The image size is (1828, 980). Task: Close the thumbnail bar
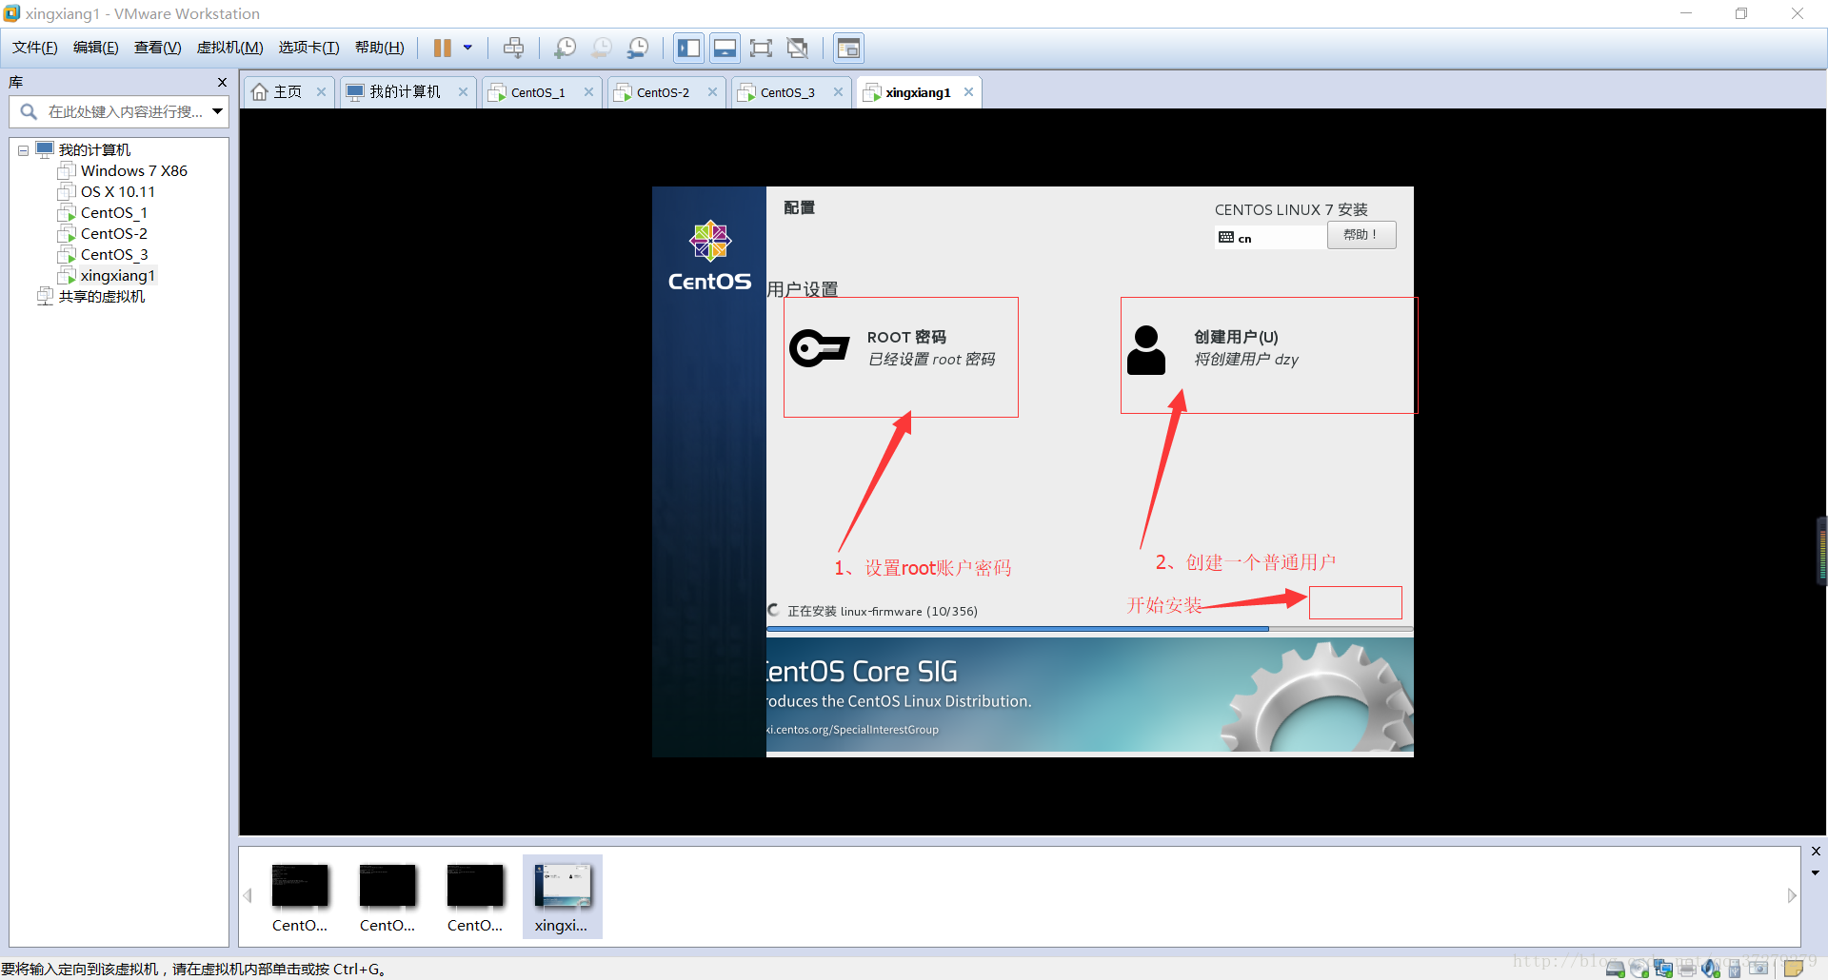click(1816, 852)
